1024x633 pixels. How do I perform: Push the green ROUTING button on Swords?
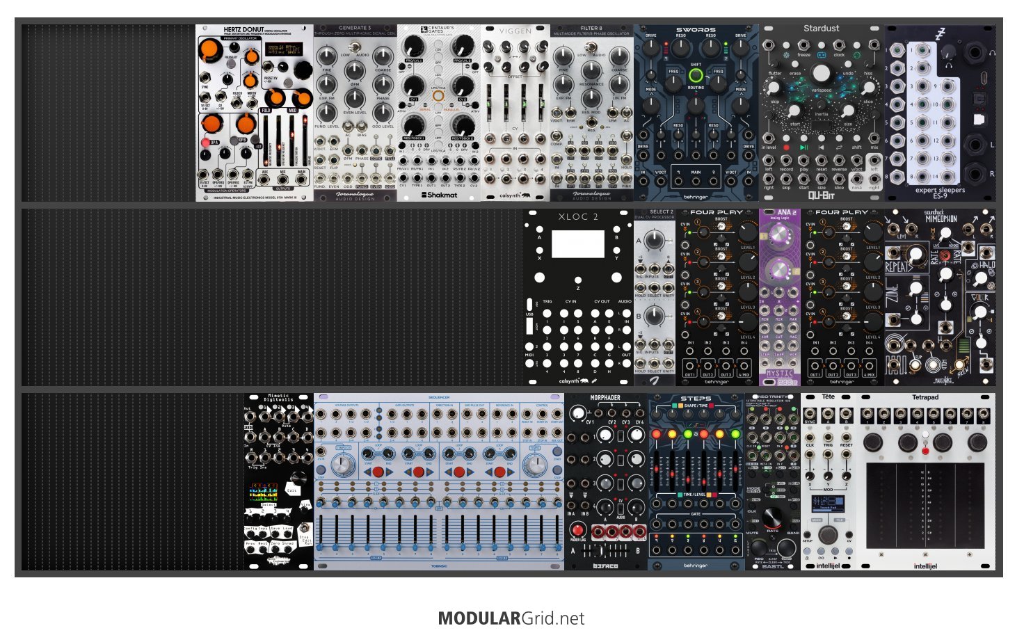[x=696, y=75]
